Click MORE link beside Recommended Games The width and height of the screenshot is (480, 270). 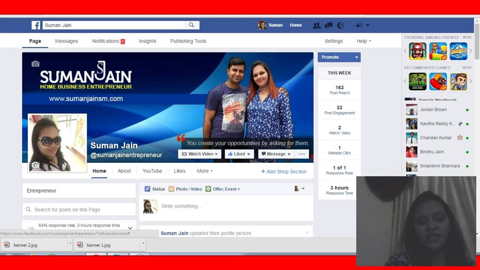point(467,67)
